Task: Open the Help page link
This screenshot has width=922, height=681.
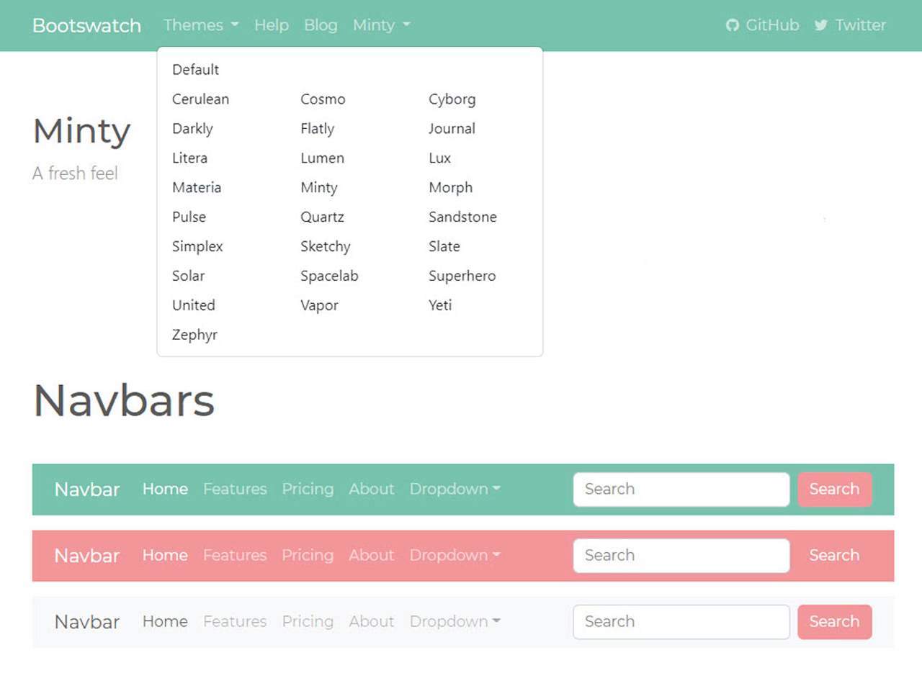Action: coord(271,25)
